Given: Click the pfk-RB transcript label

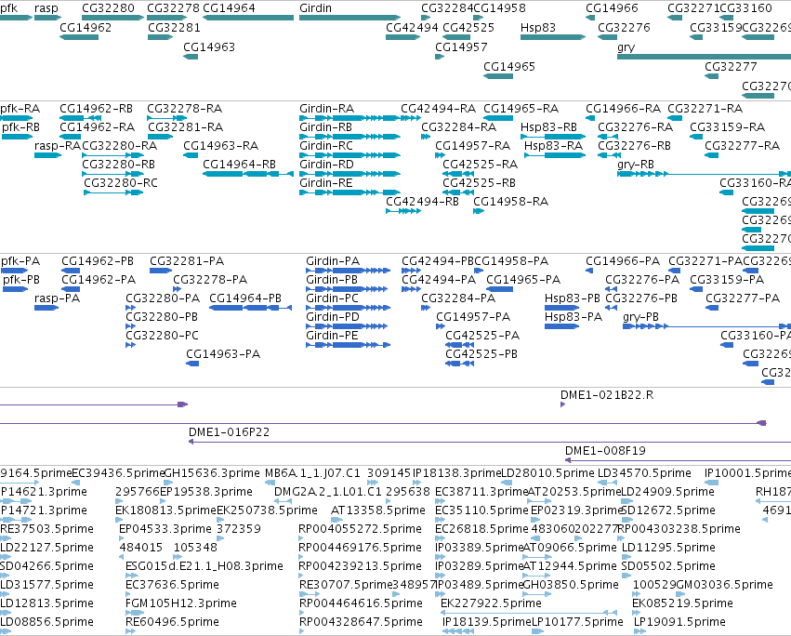Looking at the screenshot, I should [x=20, y=127].
